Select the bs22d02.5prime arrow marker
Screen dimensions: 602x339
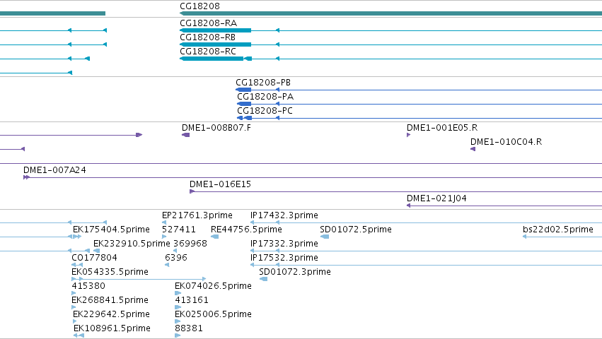[524, 237]
